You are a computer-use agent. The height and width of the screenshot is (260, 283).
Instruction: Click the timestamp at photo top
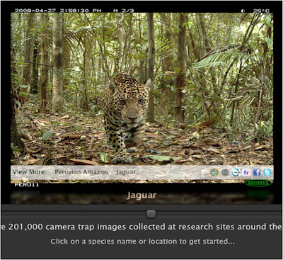(58, 11)
